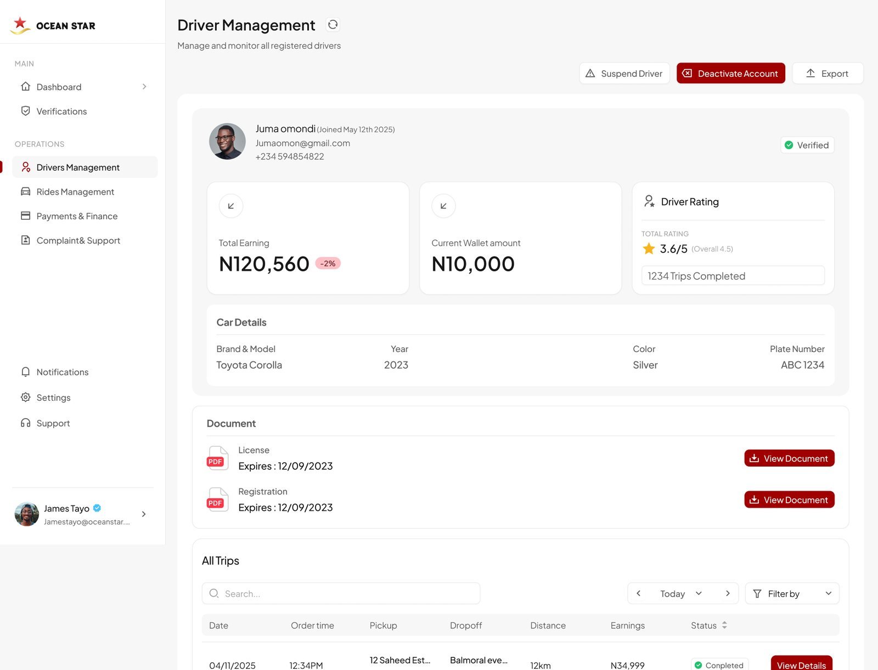The height and width of the screenshot is (670, 878).
Task: Click the Registration PDF icon
Action: tap(217, 499)
